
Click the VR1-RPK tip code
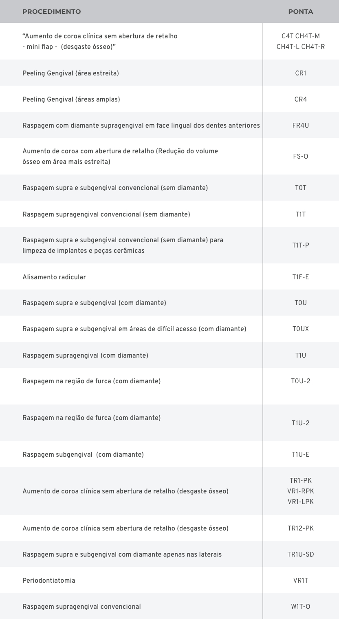301,491
